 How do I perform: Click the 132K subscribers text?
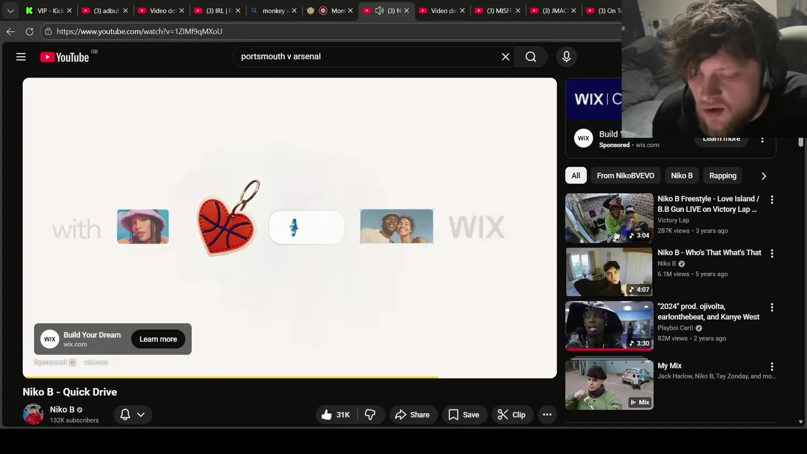74,421
